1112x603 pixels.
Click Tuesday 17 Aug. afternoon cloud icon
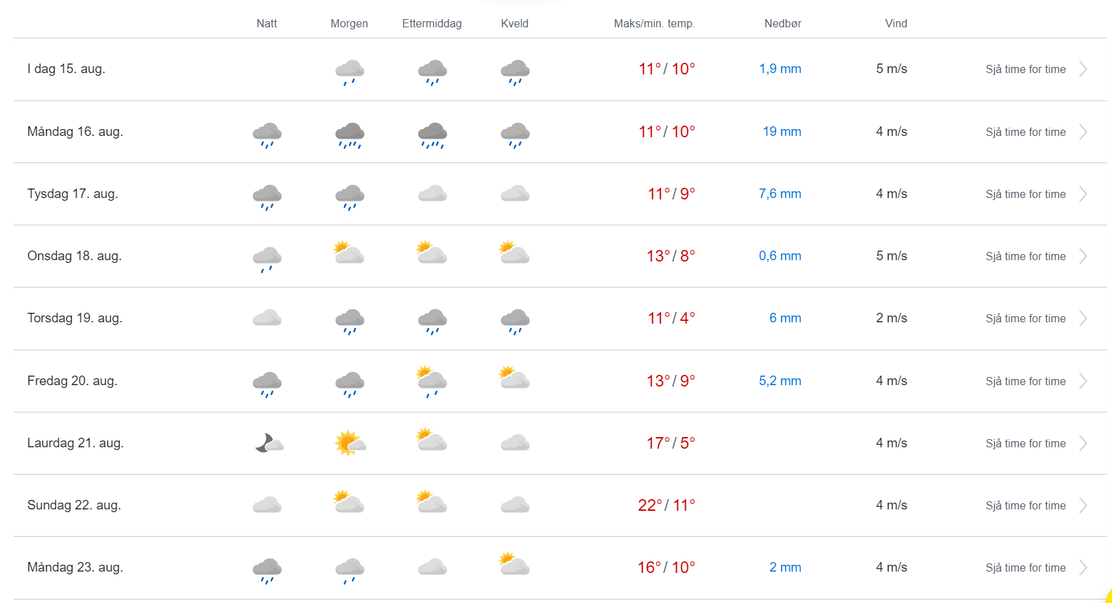coord(432,194)
